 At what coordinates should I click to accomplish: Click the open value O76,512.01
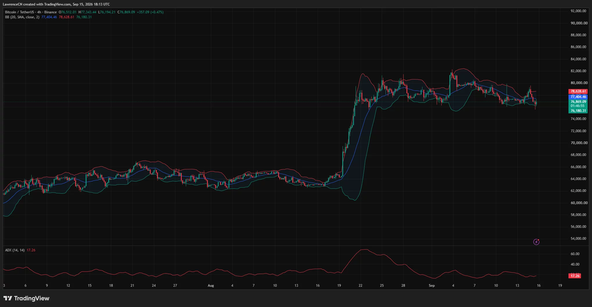[68, 12]
